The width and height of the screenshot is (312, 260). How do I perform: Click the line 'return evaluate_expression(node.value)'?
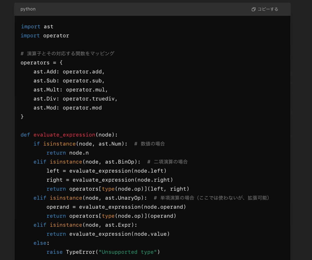tap(108, 234)
